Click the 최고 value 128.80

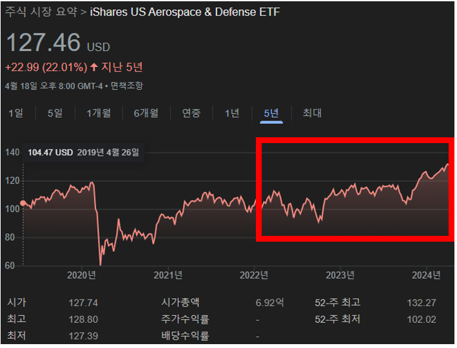(83, 320)
